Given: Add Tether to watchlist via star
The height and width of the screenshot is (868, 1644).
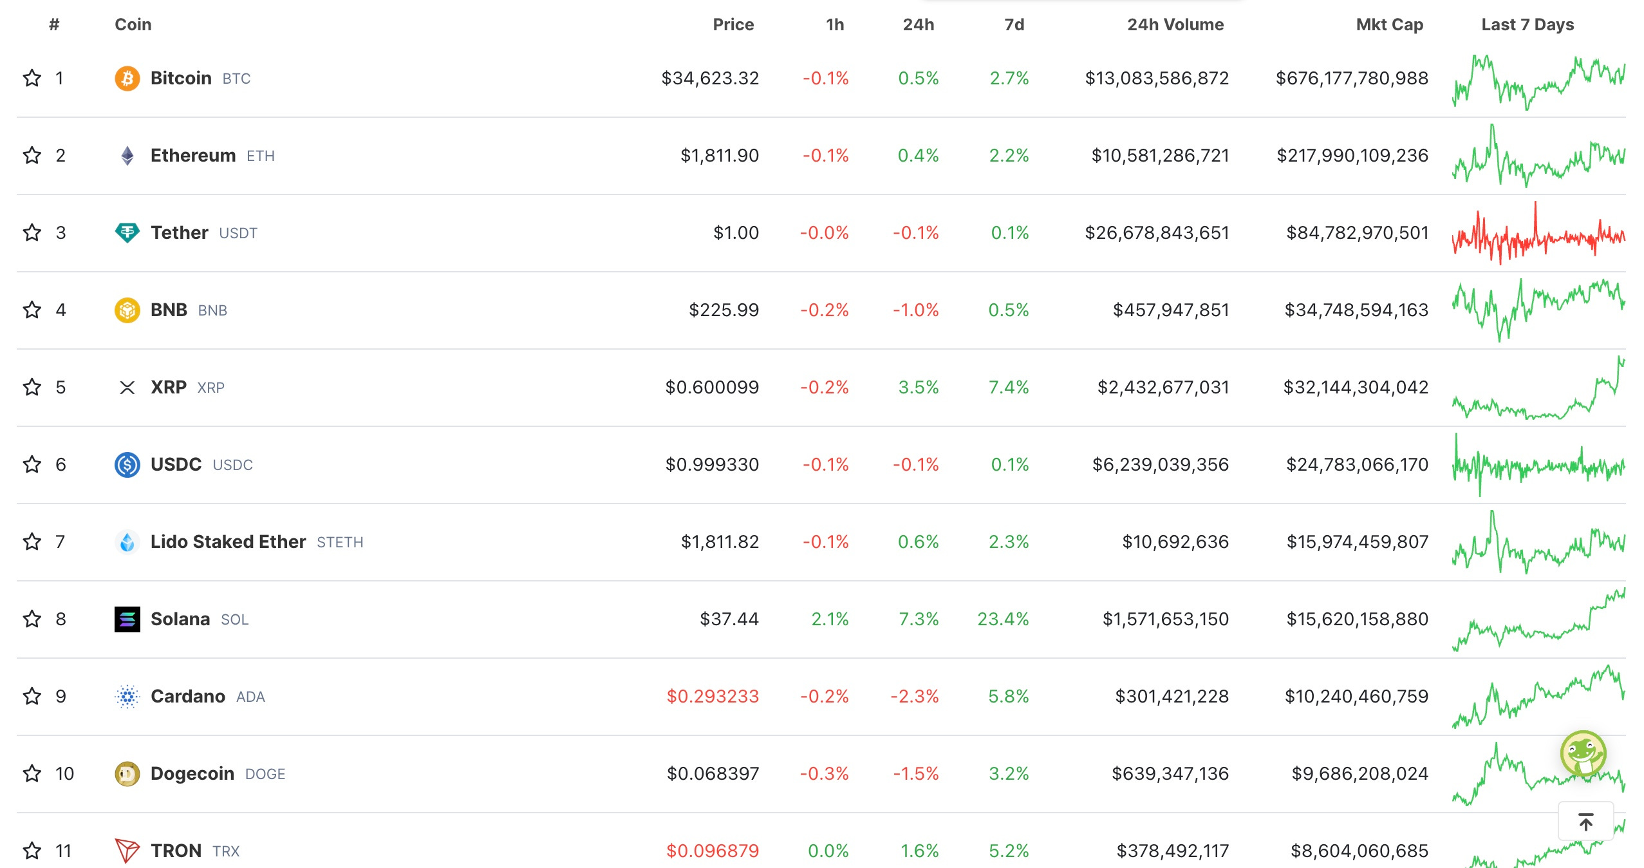Looking at the screenshot, I should click(x=32, y=233).
